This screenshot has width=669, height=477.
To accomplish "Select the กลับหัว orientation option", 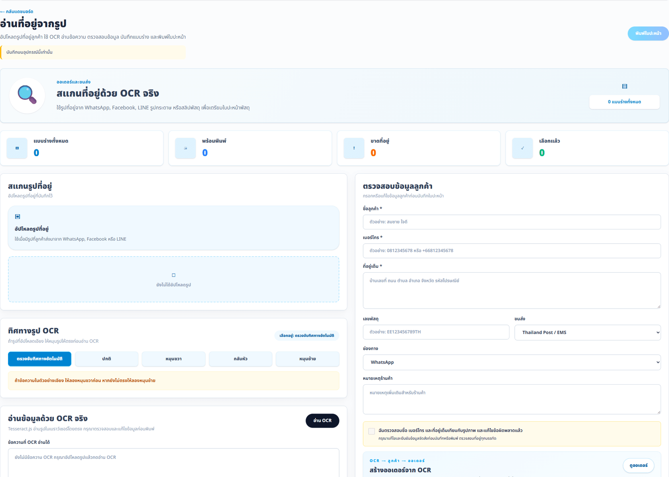I will pyautogui.click(x=240, y=359).
